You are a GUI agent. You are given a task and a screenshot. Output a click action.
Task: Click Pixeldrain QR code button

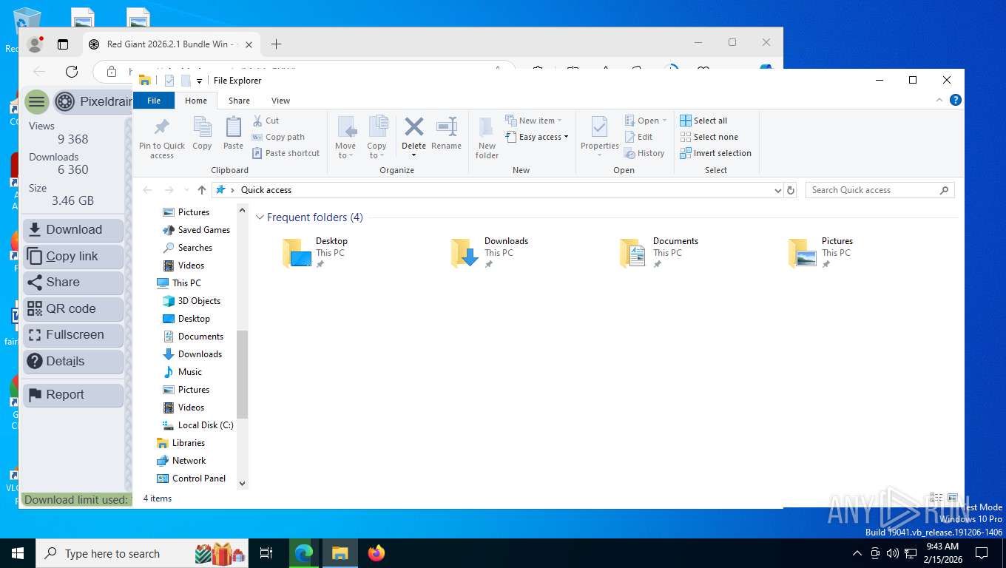73,309
